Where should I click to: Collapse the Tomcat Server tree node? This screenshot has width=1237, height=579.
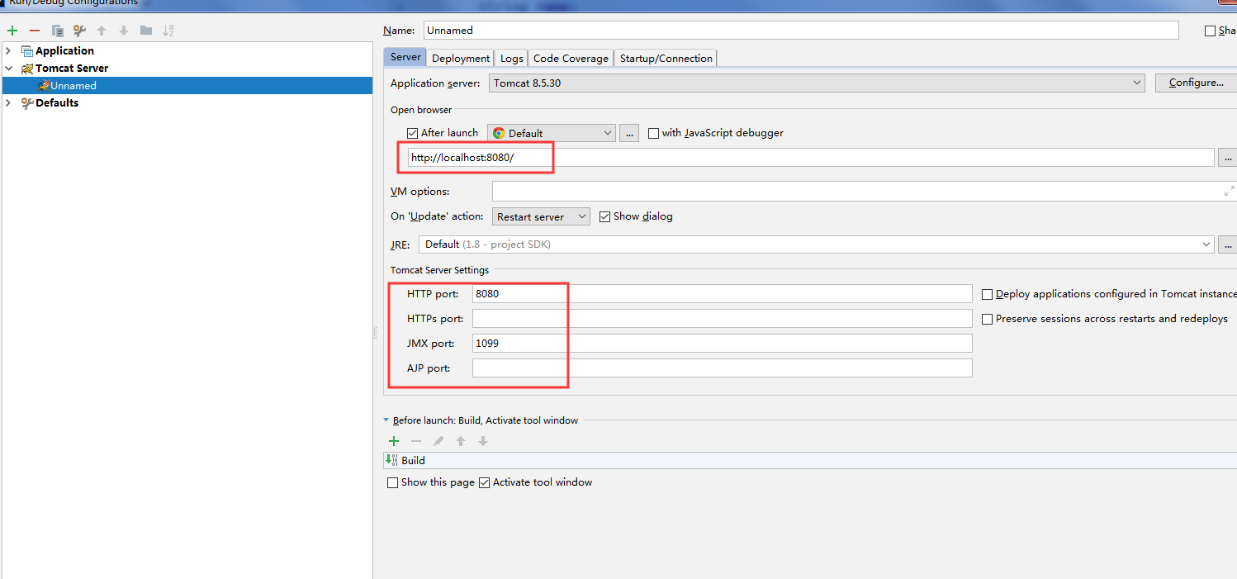9,69
